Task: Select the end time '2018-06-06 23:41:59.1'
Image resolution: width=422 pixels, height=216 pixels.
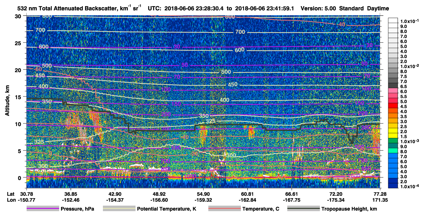Action: [265, 9]
